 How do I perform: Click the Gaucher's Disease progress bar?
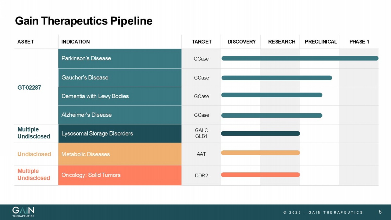click(x=277, y=78)
